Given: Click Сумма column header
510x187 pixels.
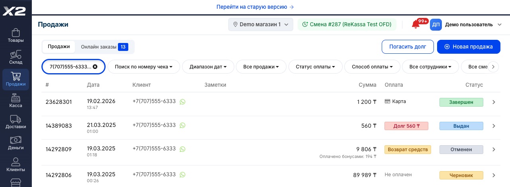Looking at the screenshot, I should tap(367, 85).
